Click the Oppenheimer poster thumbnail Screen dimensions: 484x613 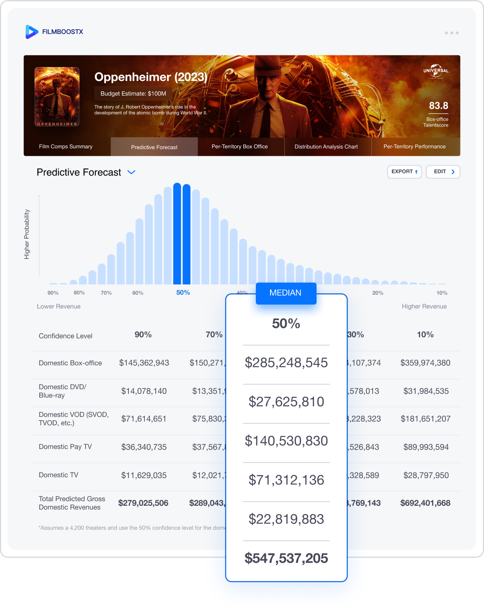(x=57, y=97)
